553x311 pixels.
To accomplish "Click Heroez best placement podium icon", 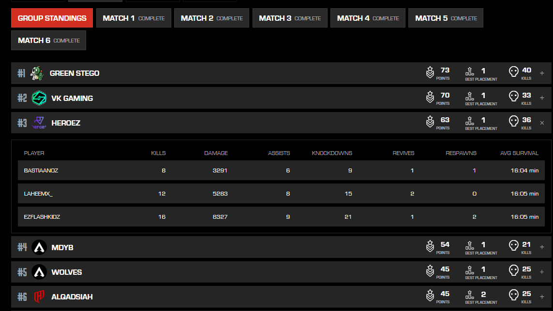I will point(469,121).
